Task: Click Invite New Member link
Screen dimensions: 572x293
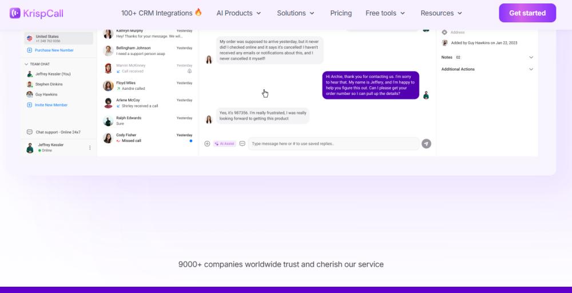Action: (x=51, y=105)
